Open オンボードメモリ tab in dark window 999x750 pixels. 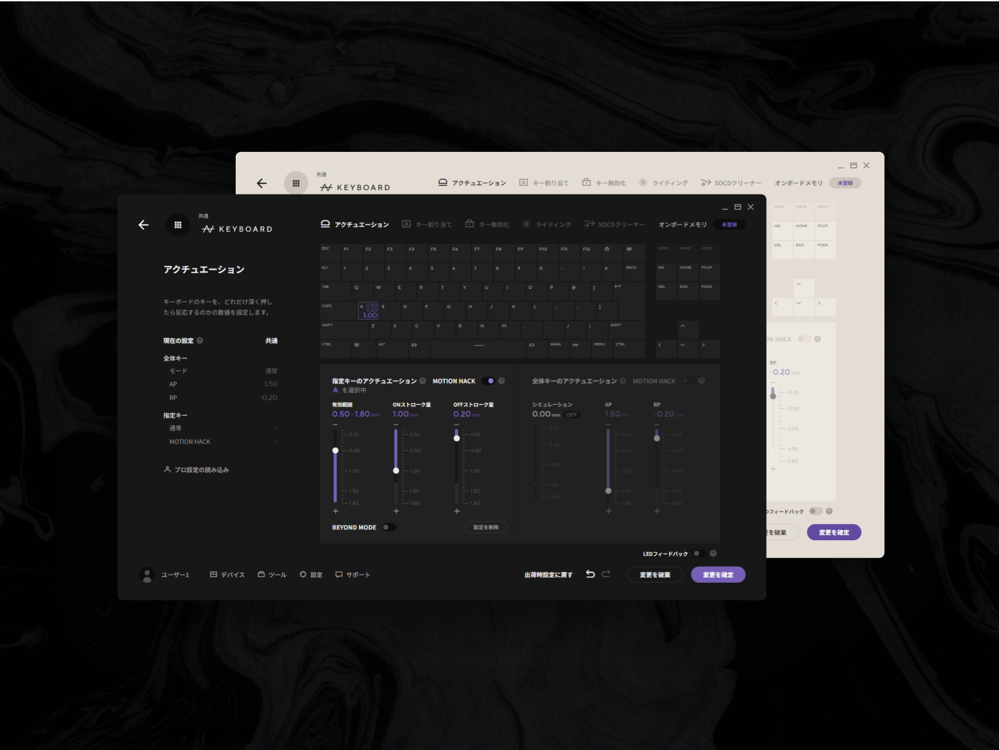click(683, 224)
